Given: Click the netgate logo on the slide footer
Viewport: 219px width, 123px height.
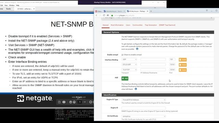Looking at the screenshot, I should tap(35, 98).
